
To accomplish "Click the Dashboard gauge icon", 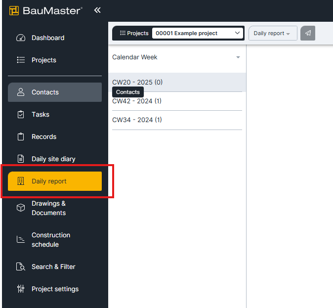I will click(x=21, y=38).
